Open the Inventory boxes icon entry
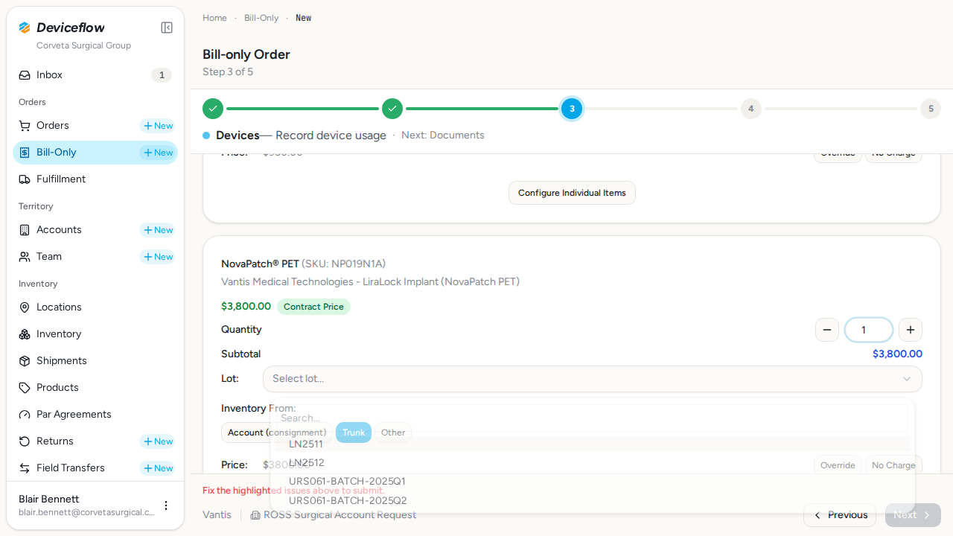This screenshot has width=953, height=536. click(95, 334)
